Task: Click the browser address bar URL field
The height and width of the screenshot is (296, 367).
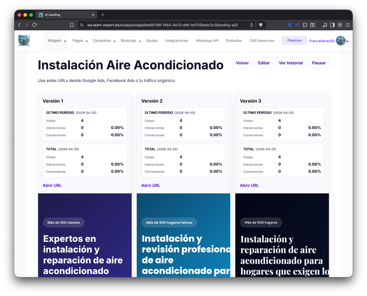Action: (162, 25)
